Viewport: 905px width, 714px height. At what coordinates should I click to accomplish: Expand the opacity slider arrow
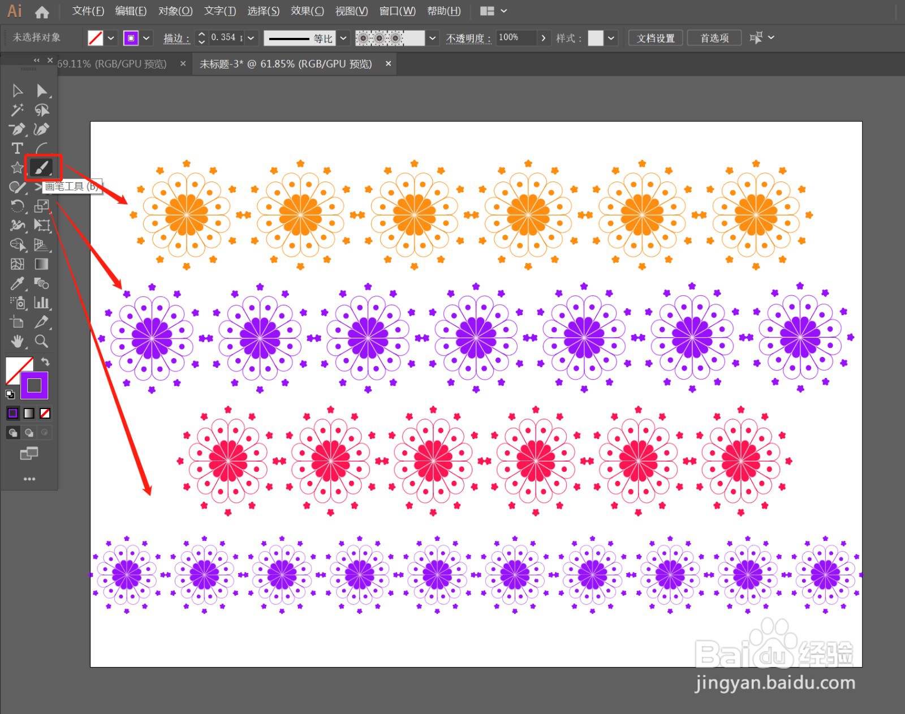coord(544,38)
